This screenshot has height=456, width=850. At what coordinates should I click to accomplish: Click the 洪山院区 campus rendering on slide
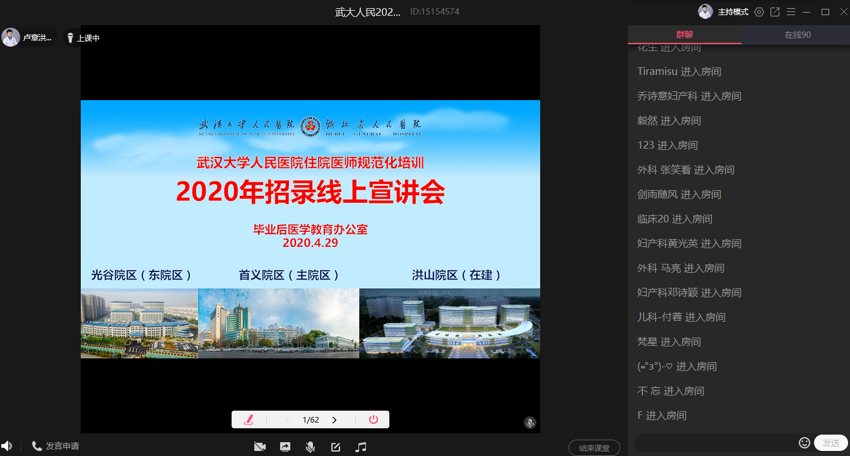[x=449, y=323]
